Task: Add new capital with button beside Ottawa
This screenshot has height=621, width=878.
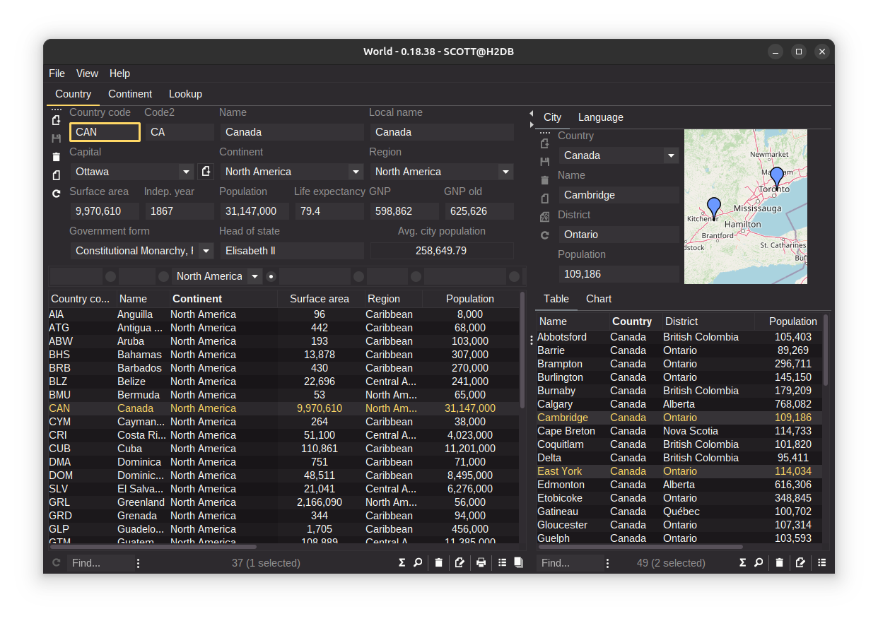Action: point(206,172)
